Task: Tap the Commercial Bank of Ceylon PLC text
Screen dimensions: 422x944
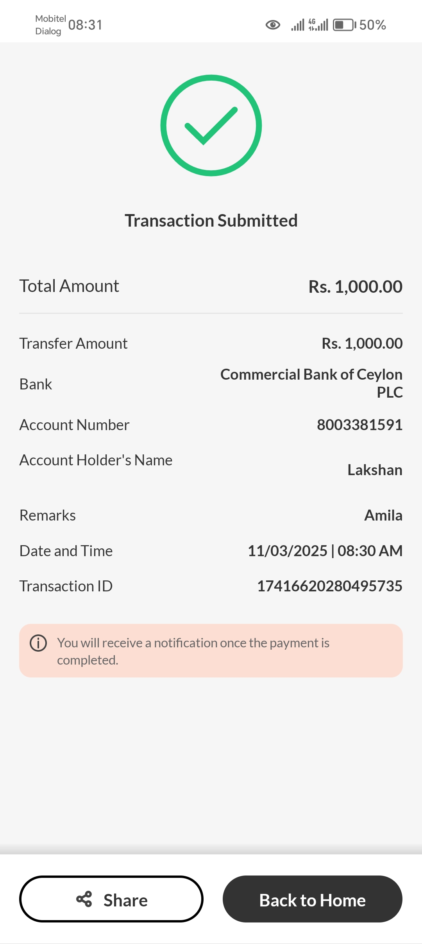Action: pyautogui.click(x=311, y=383)
